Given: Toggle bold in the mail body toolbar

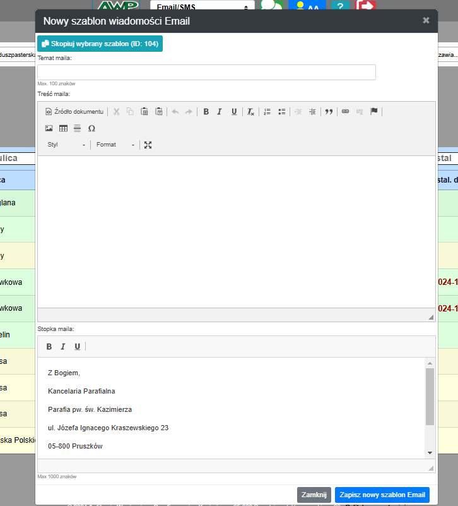Looking at the screenshot, I should point(206,112).
